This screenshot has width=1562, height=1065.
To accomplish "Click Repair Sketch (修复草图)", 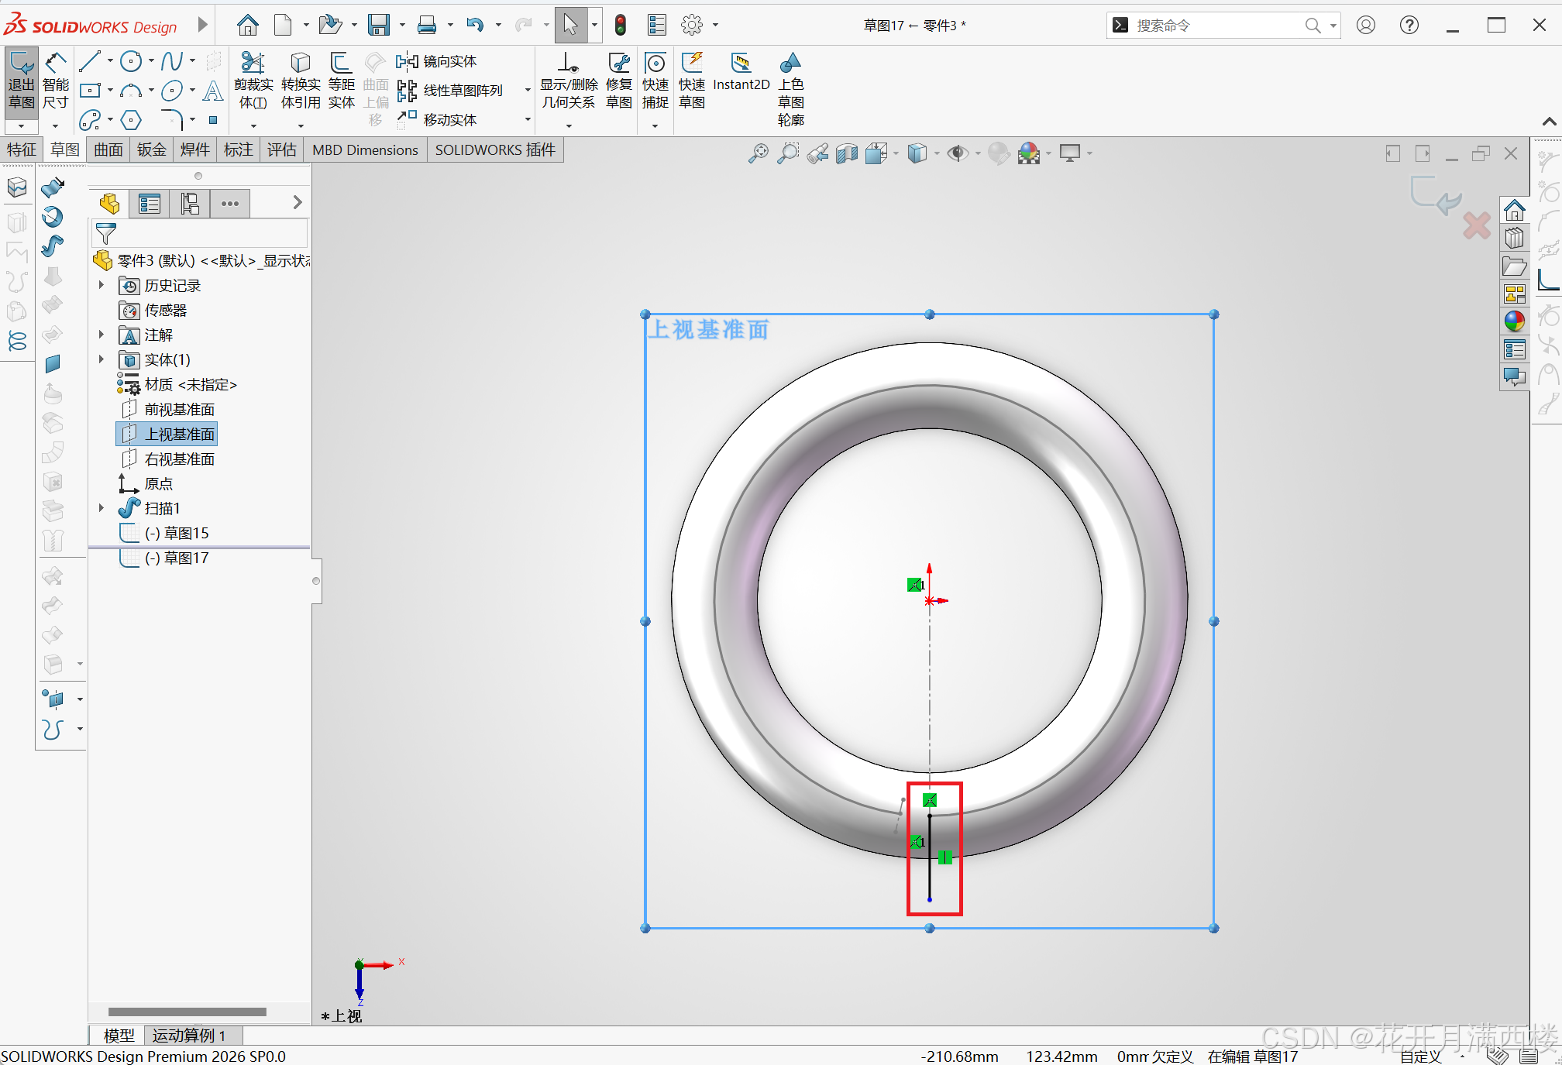I will (x=618, y=81).
